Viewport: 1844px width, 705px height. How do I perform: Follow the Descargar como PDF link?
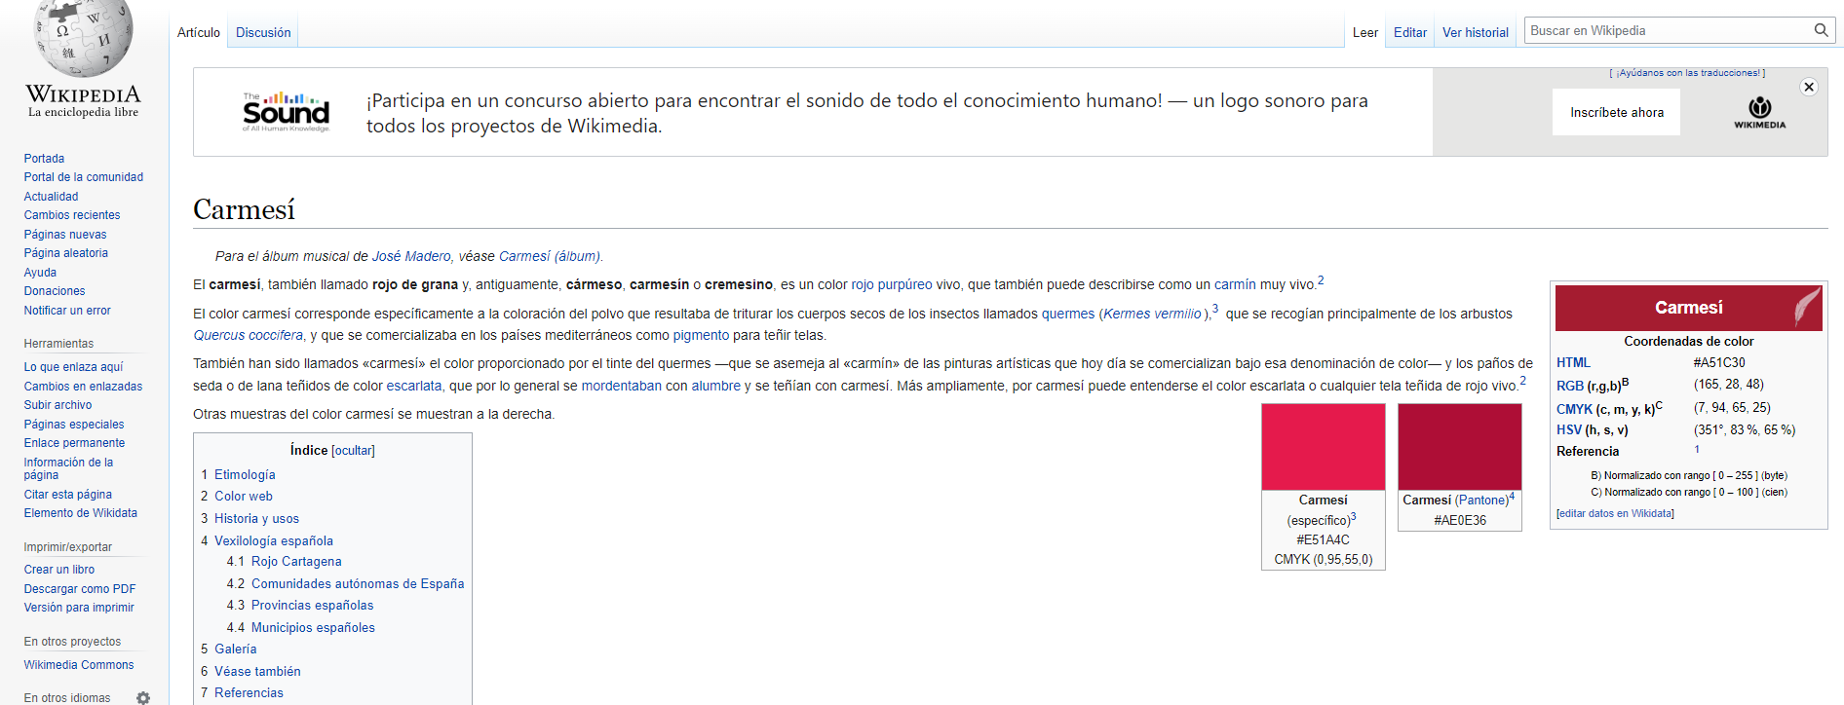click(x=80, y=589)
